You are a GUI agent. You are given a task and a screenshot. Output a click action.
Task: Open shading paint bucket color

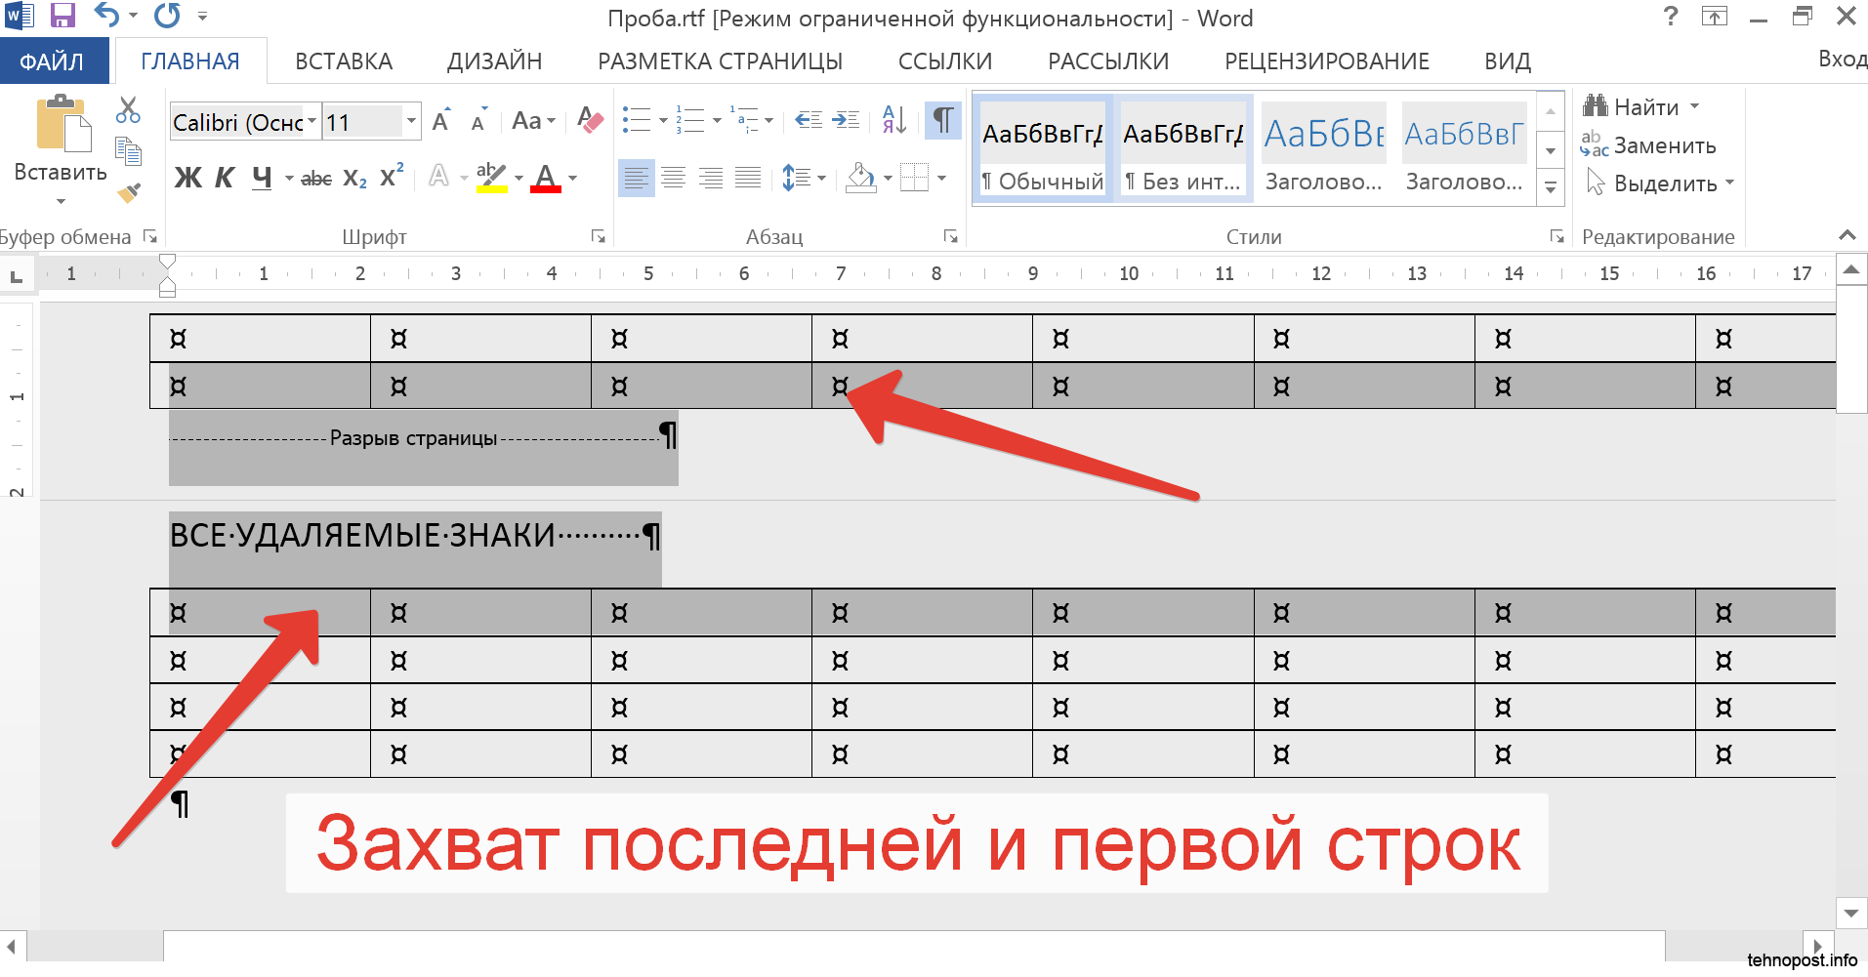[861, 178]
